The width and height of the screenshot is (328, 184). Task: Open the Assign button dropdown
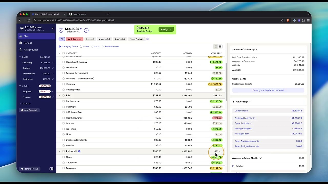tap(166, 29)
